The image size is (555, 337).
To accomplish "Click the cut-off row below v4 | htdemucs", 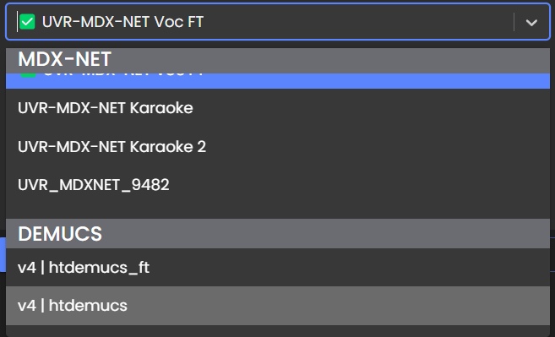I will tap(278, 331).
